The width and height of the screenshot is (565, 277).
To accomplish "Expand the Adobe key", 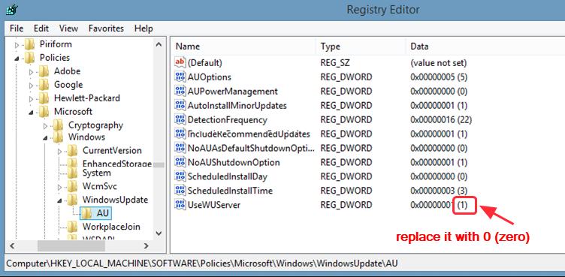I will tap(31, 71).
